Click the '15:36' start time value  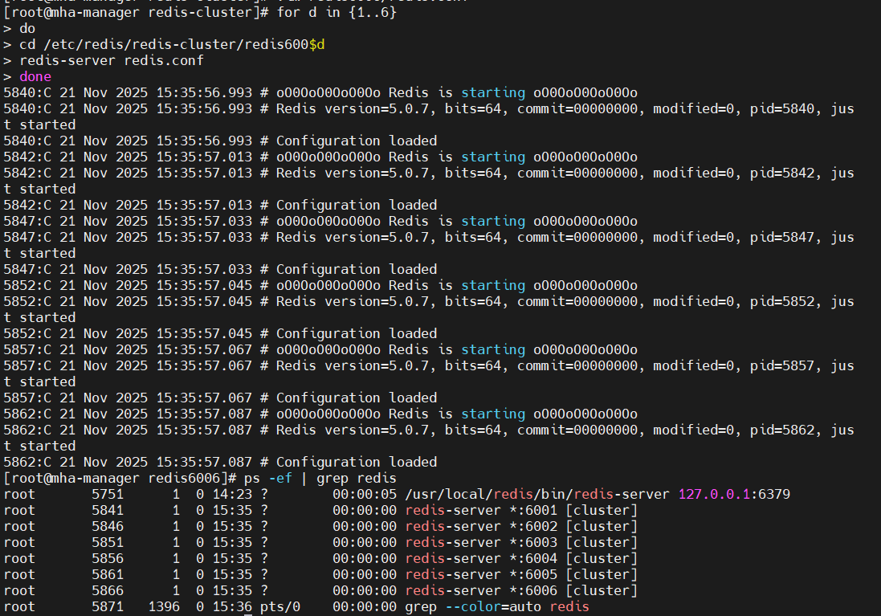232,607
